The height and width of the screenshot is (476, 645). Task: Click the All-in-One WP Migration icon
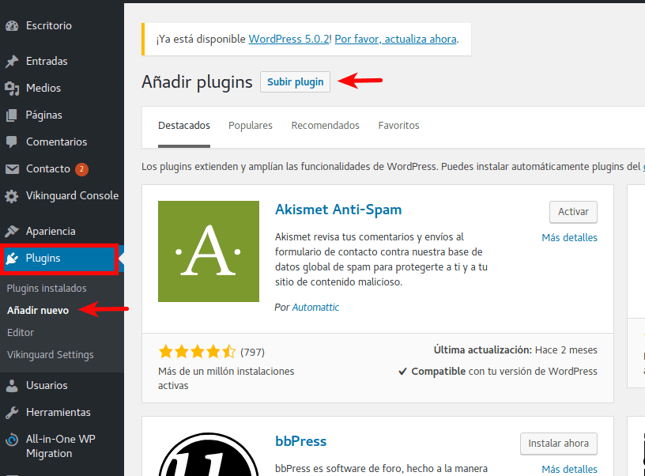12,440
